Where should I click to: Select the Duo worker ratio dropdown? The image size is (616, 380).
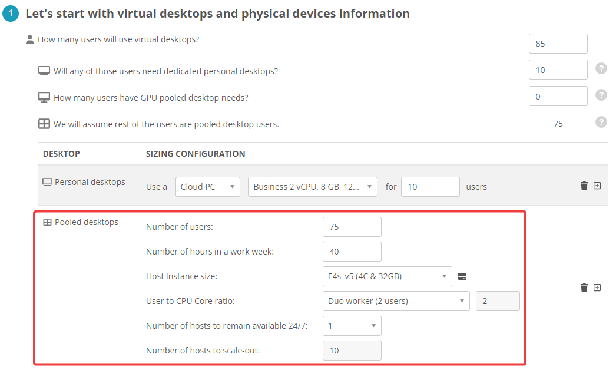[396, 301]
